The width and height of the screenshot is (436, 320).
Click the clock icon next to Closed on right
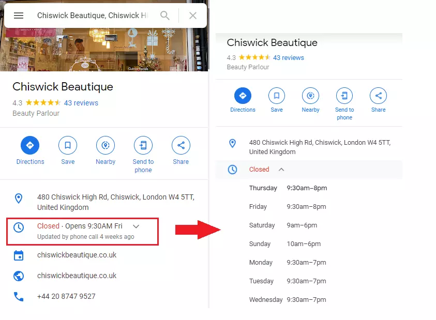232,170
